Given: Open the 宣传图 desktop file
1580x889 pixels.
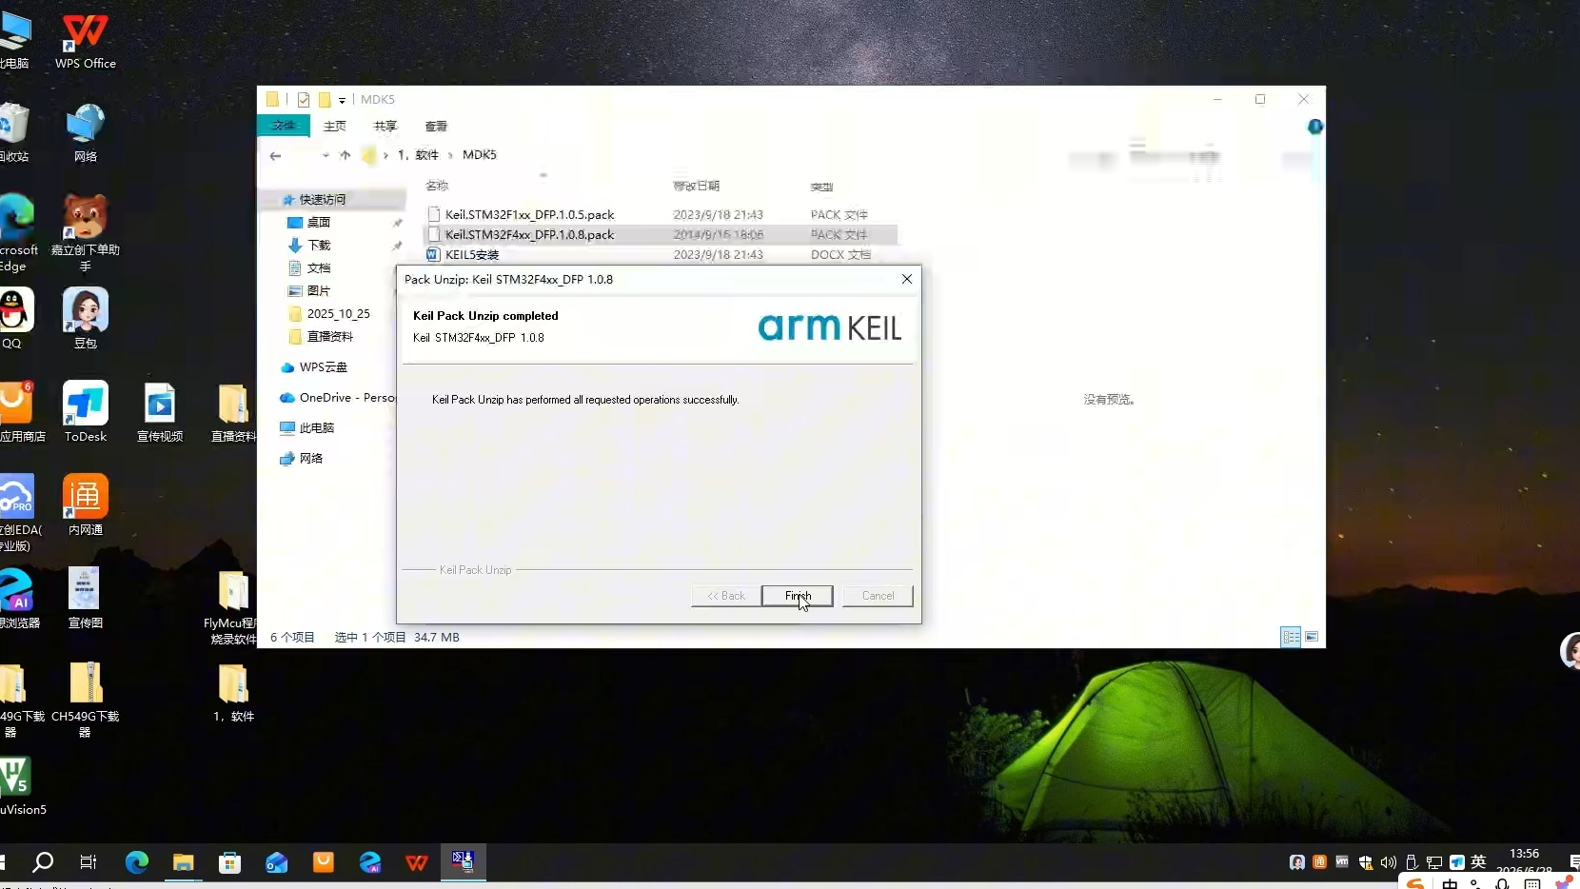Looking at the screenshot, I should point(85,598).
